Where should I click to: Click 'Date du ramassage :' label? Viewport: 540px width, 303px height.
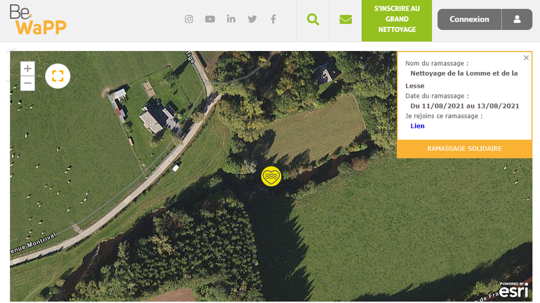[437, 96]
